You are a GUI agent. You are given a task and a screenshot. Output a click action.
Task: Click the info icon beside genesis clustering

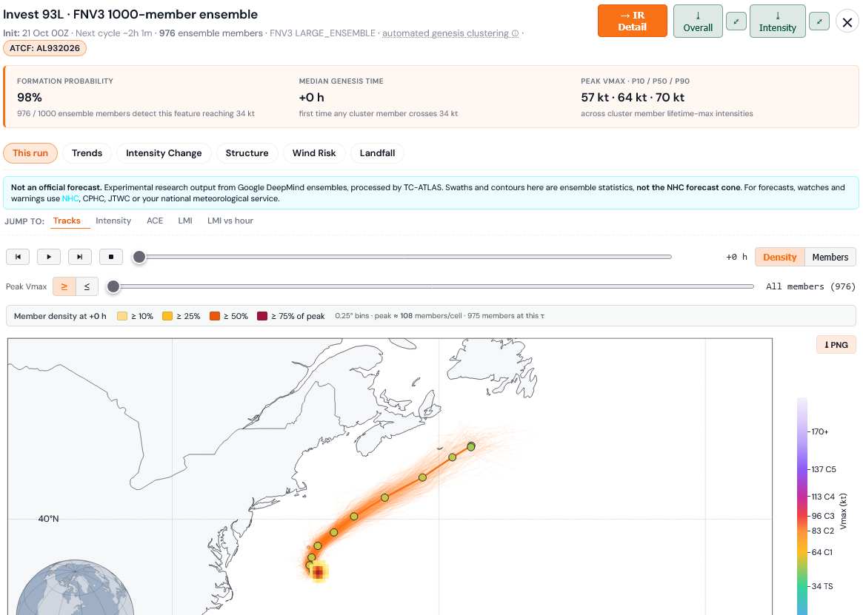pos(515,33)
